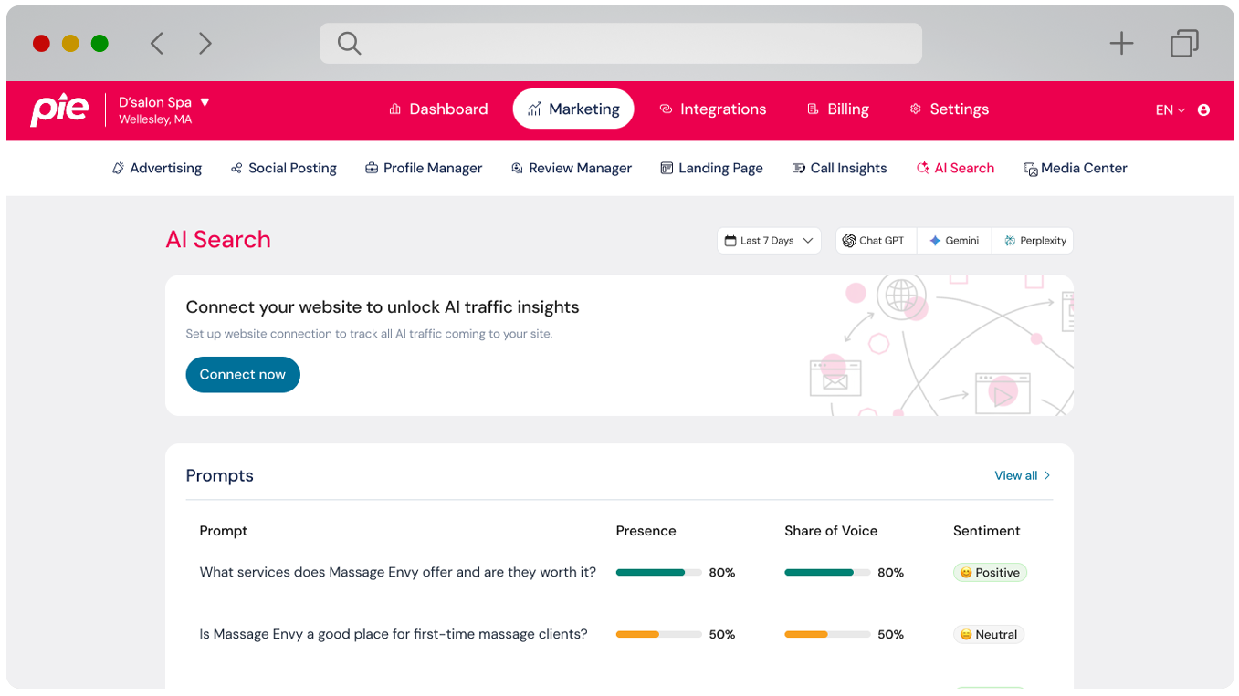Filter results by Perplexity
The height and width of the screenshot is (696, 1239).
tap(1034, 241)
